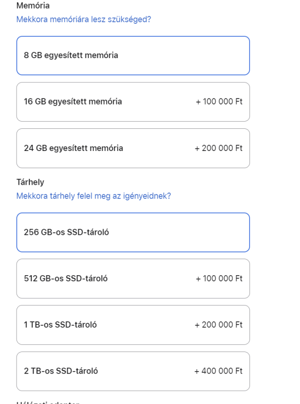This screenshot has width=300, height=404.
Task: Click the + 100 000 Ft price on 512 GB SSD
Action: point(219,279)
